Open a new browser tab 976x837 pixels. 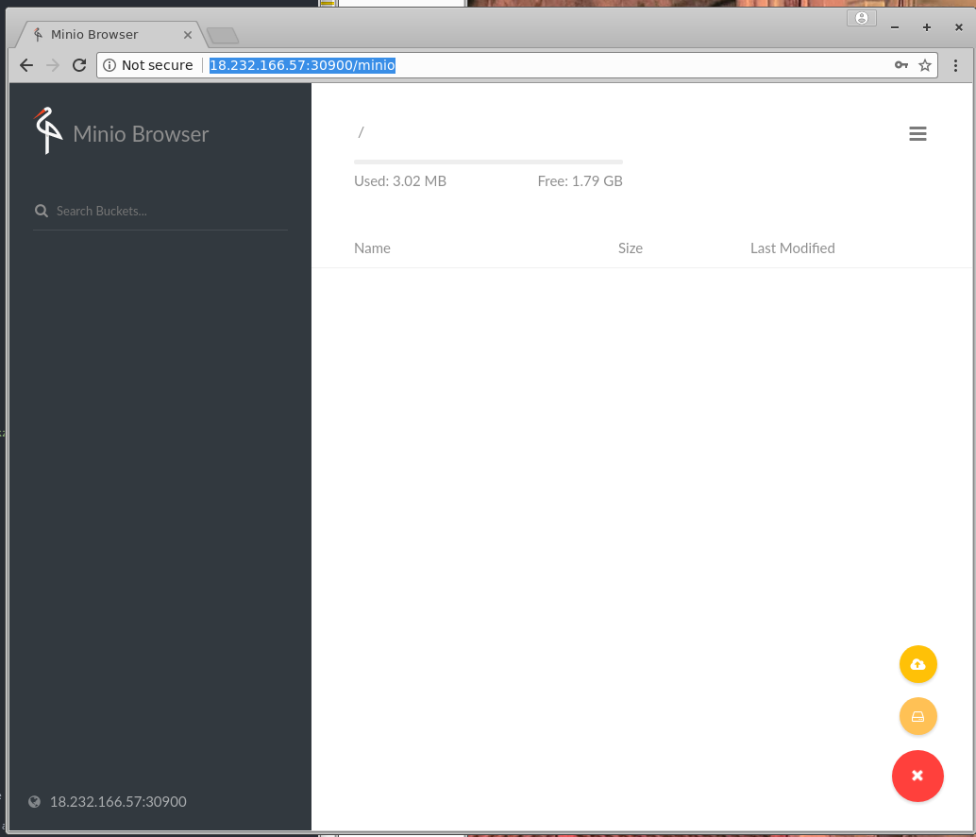(222, 36)
